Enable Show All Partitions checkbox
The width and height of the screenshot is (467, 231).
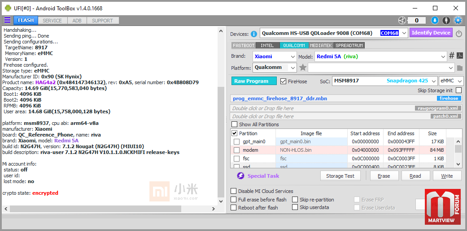235,124
